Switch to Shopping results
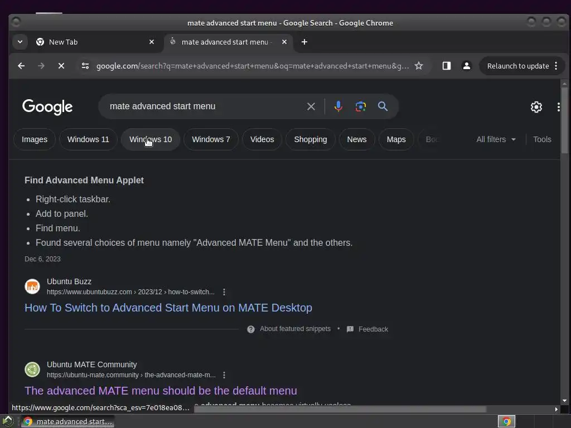 [x=311, y=139]
